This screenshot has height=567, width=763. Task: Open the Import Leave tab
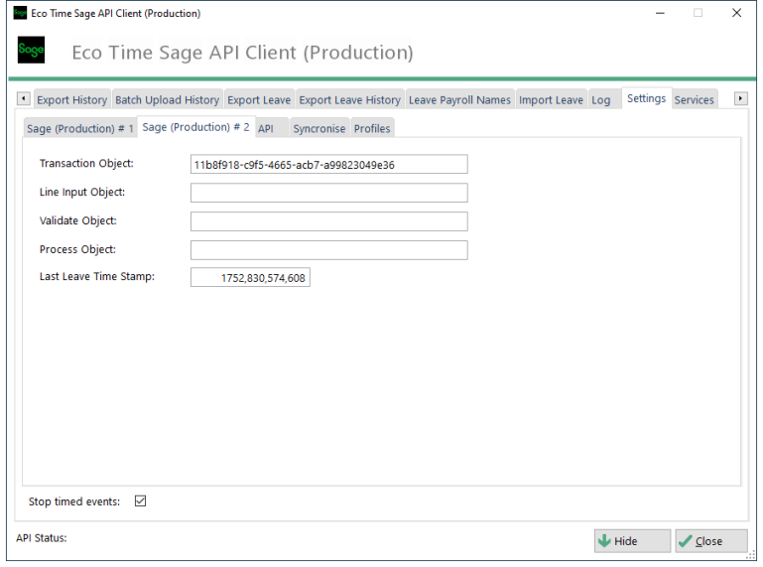pos(551,100)
